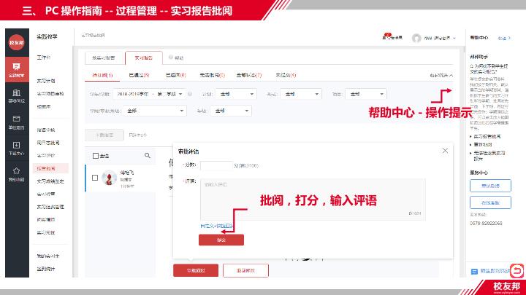Switch to the 待批阅 tab
This screenshot has height=295, width=526.
[102, 75]
